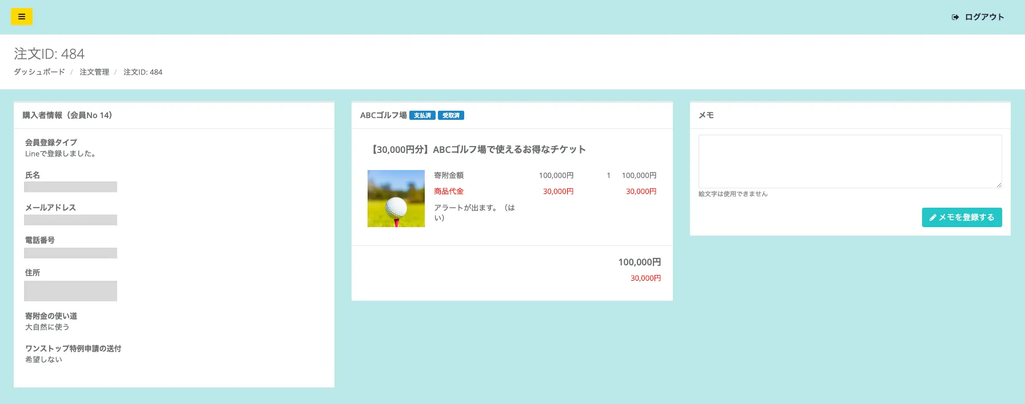This screenshot has width=1025, height=404.
Task: Select the ticket product title text
Action: [x=478, y=150]
